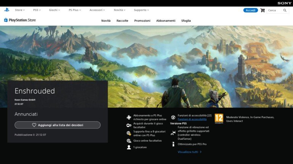This screenshot has height=164, width=293.
Task: Click the Ottimizzato per PS5 Pro text
Action: coord(192,144)
